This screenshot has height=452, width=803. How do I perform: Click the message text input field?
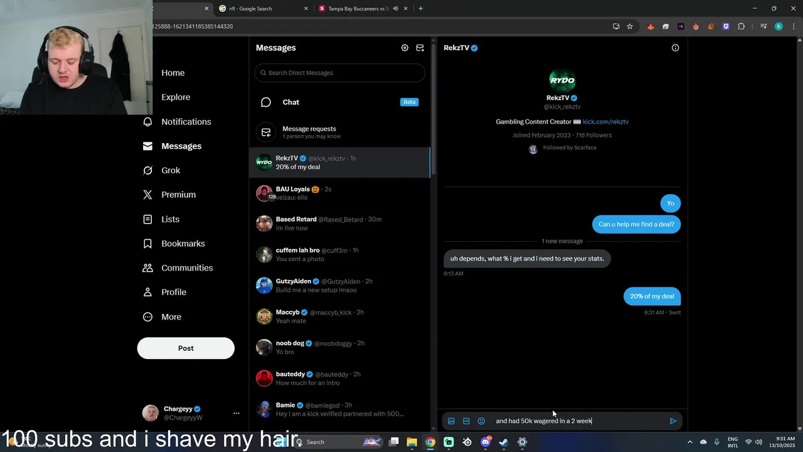click(x=577, y=421)
